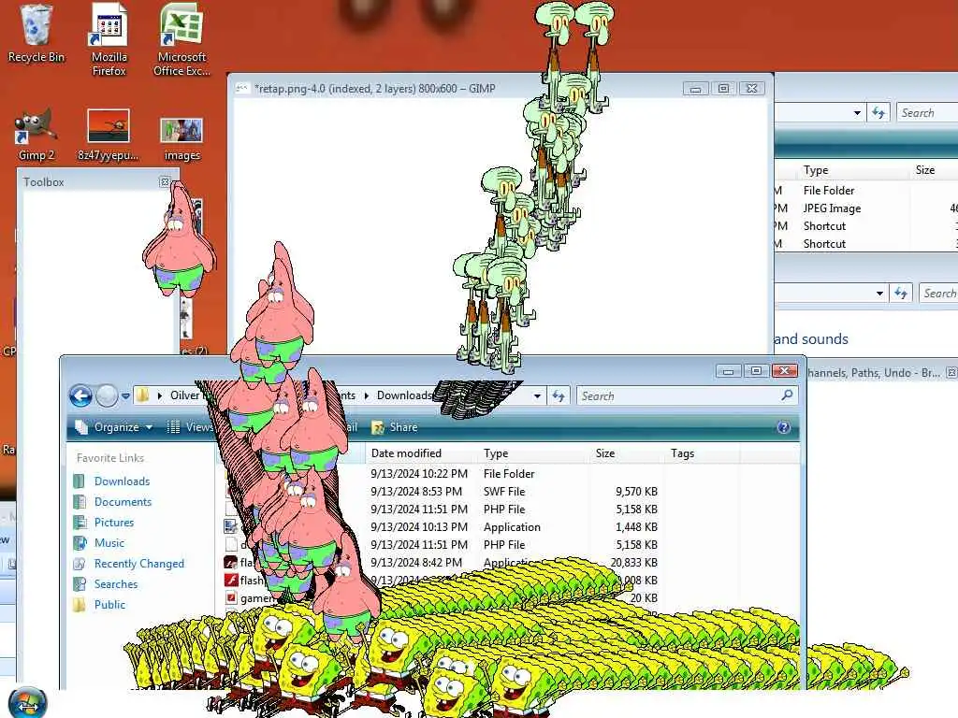Click the Toolbox panel title
The height and width of the screenshot is (718, 958).
tap(43, 182)
